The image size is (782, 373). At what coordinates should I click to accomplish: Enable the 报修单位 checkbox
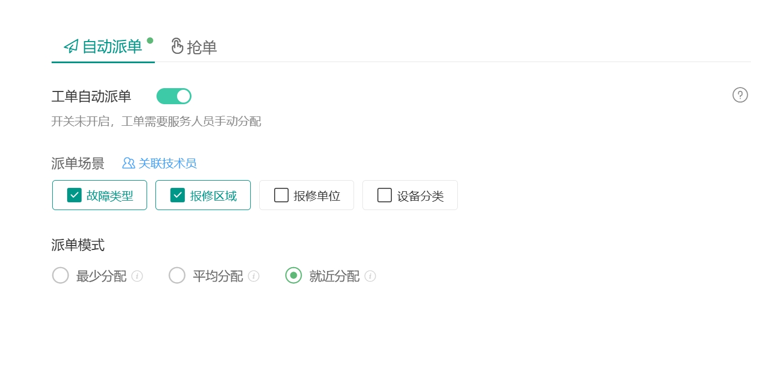coord(281,195)
